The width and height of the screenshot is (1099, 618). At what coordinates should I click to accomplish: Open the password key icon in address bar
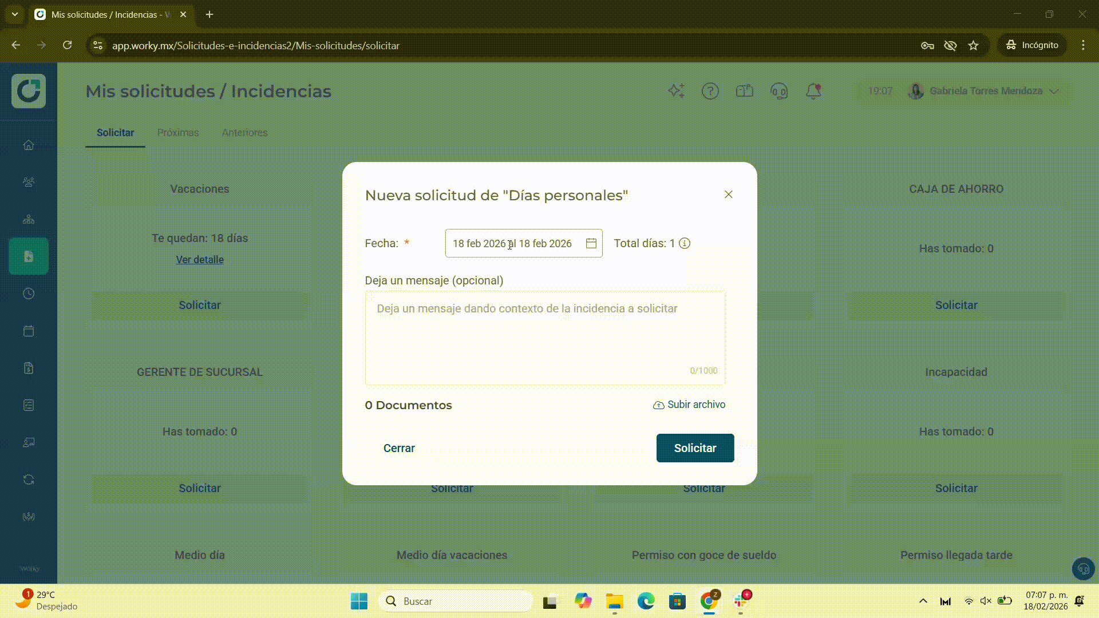[927, 45]
